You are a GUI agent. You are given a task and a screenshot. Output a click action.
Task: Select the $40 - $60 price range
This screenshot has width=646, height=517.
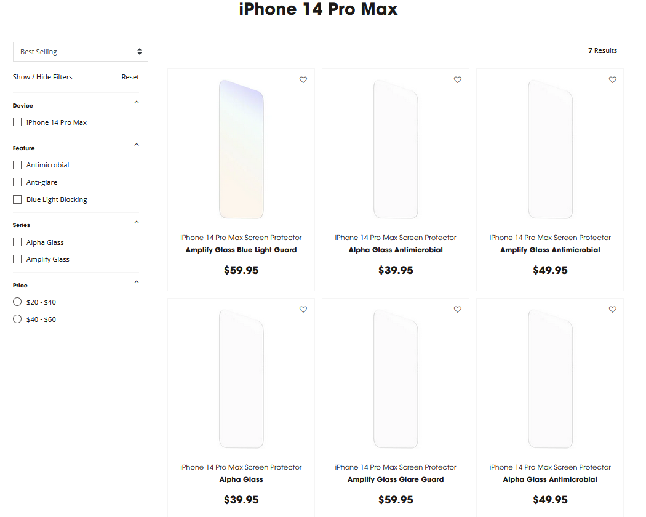pos(17,319)
